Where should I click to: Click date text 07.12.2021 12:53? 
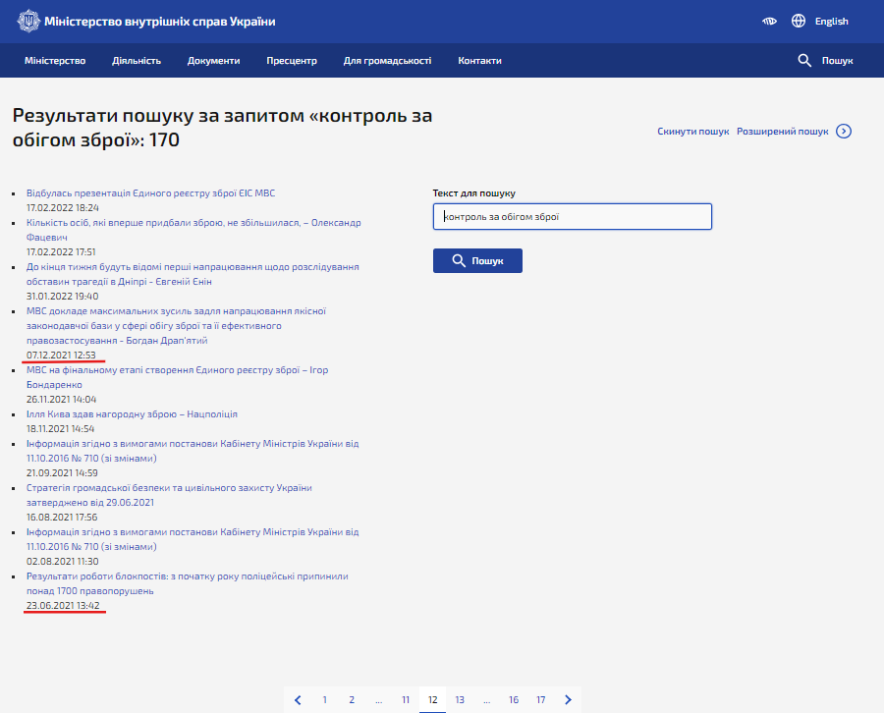point(61,356)
